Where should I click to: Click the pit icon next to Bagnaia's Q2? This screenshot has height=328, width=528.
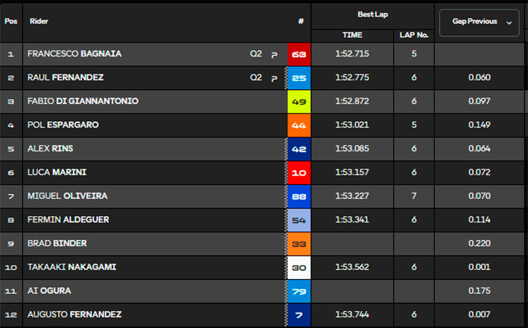(274, 55)
